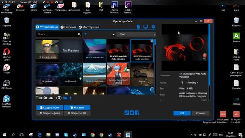Click the large MSI Dragon preview image
Screen dimensions: 245x138
coord(185,48)
